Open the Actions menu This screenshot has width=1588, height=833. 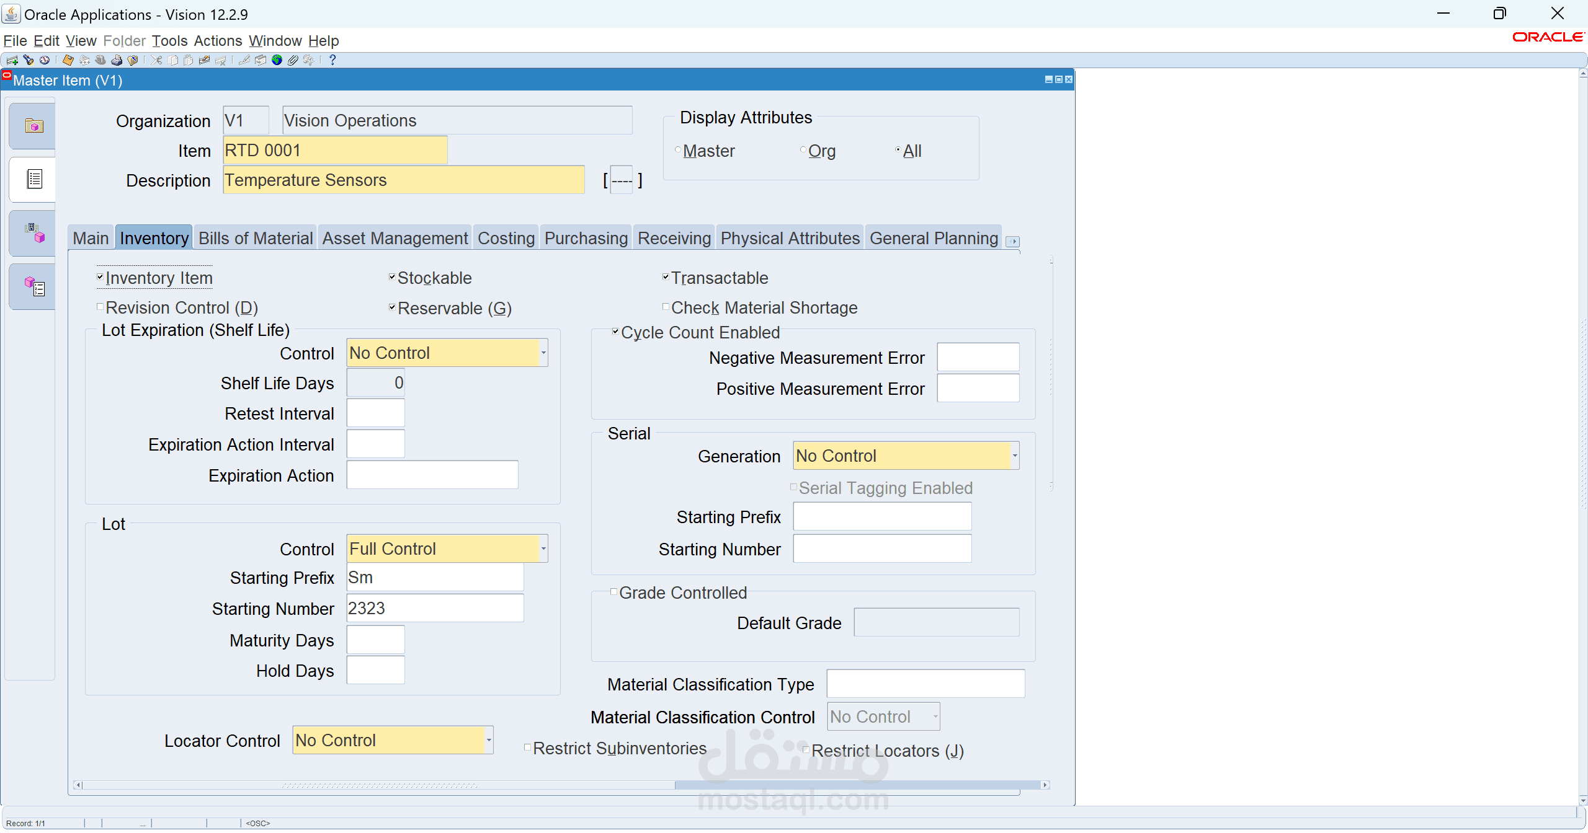pos(218,41)
